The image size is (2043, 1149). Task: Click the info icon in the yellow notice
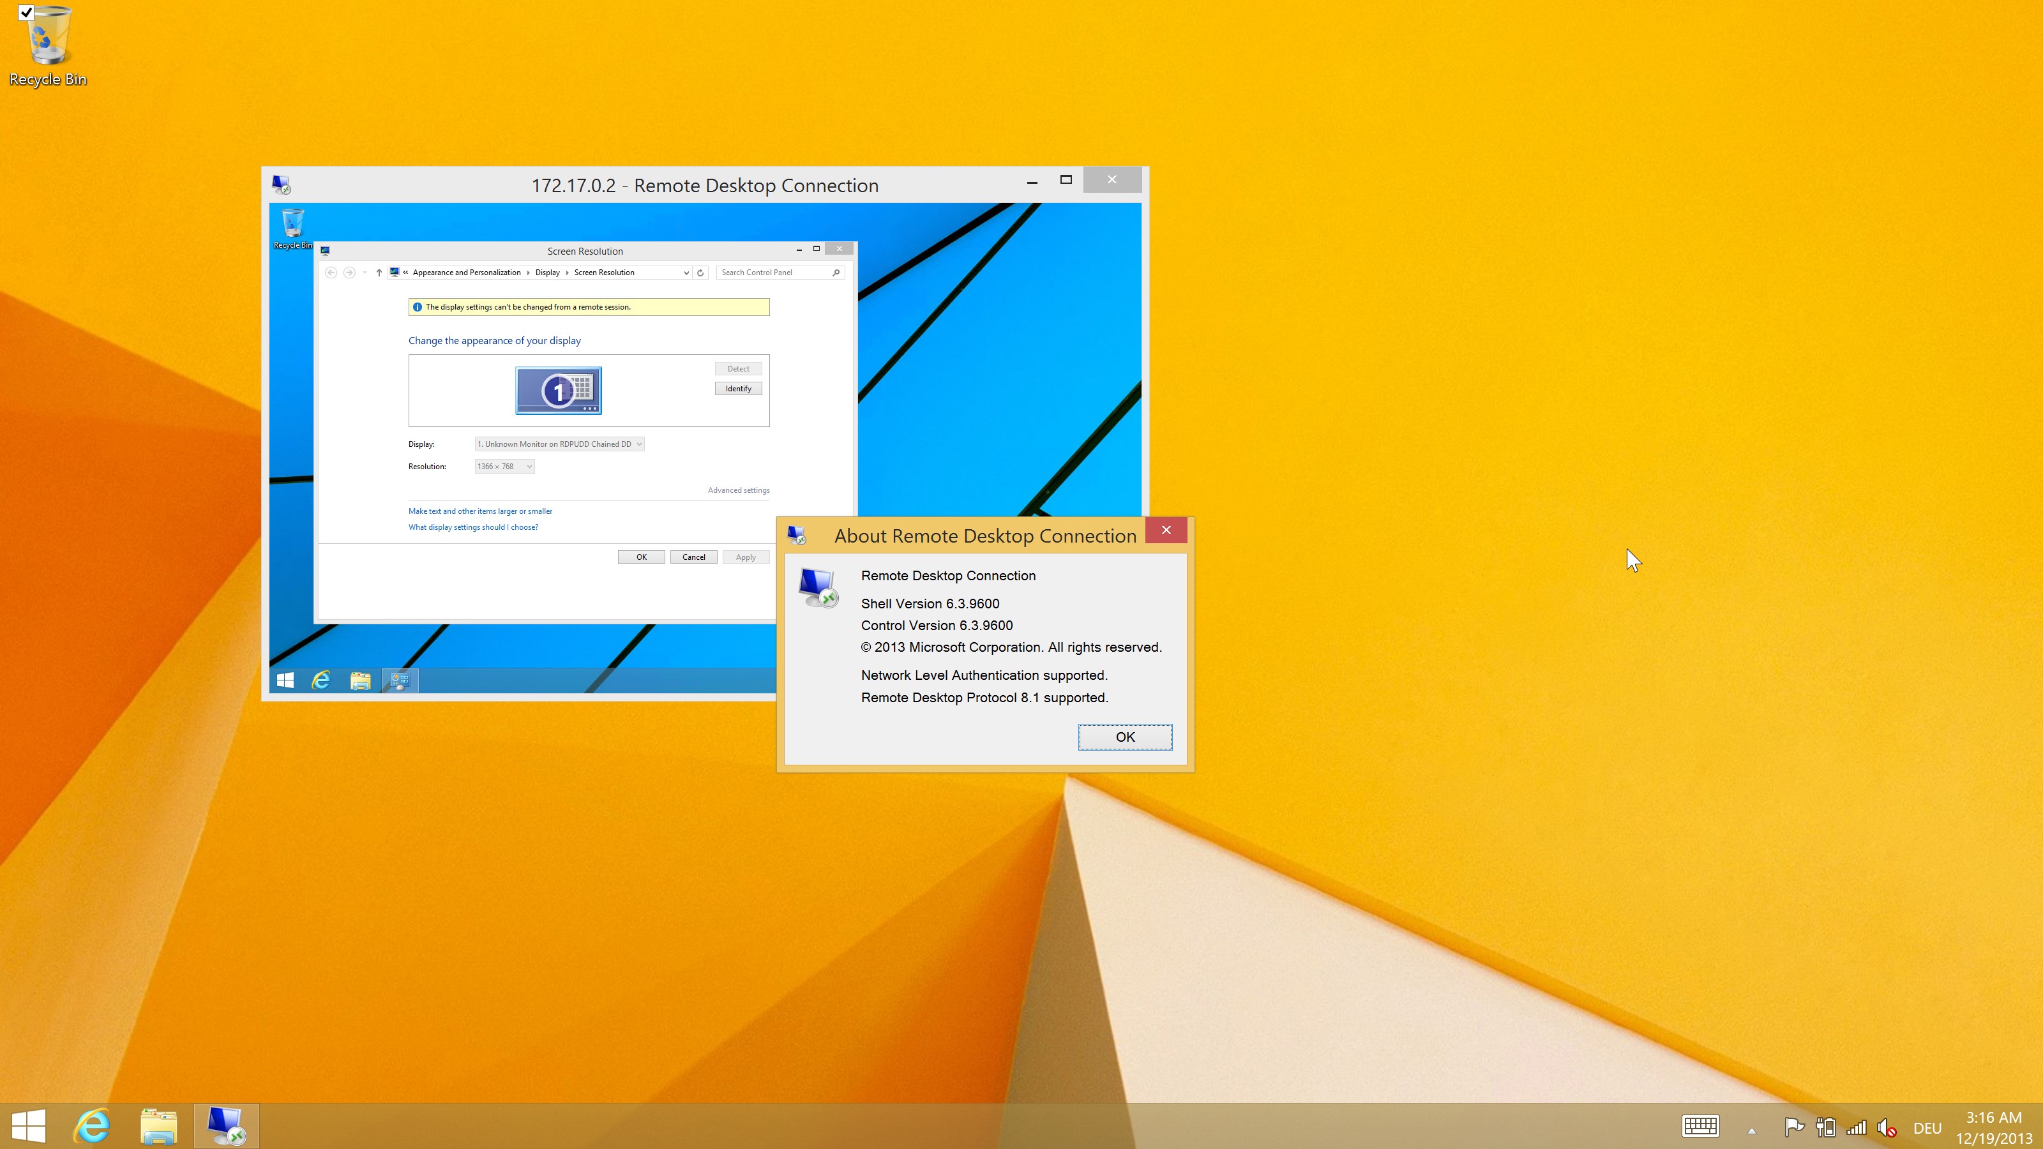[x=417, y=307]
